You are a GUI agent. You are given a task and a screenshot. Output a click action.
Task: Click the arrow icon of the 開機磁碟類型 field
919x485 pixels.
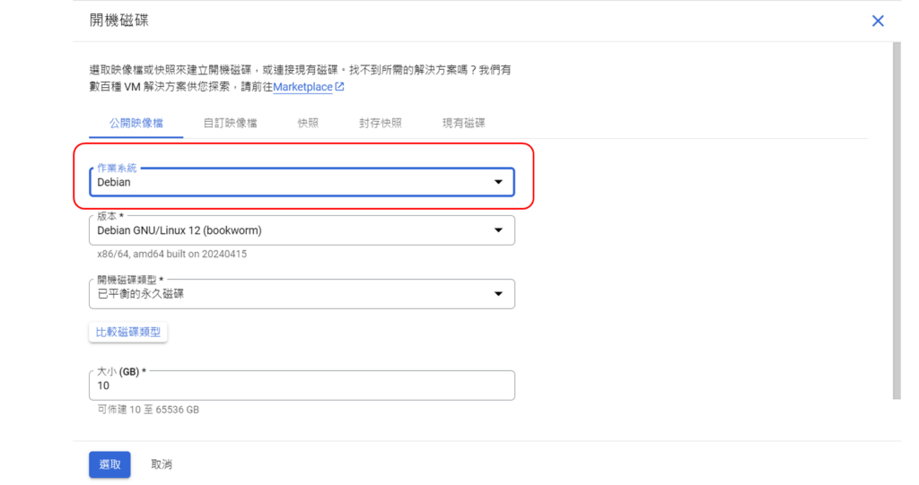[x=498, y=294]
